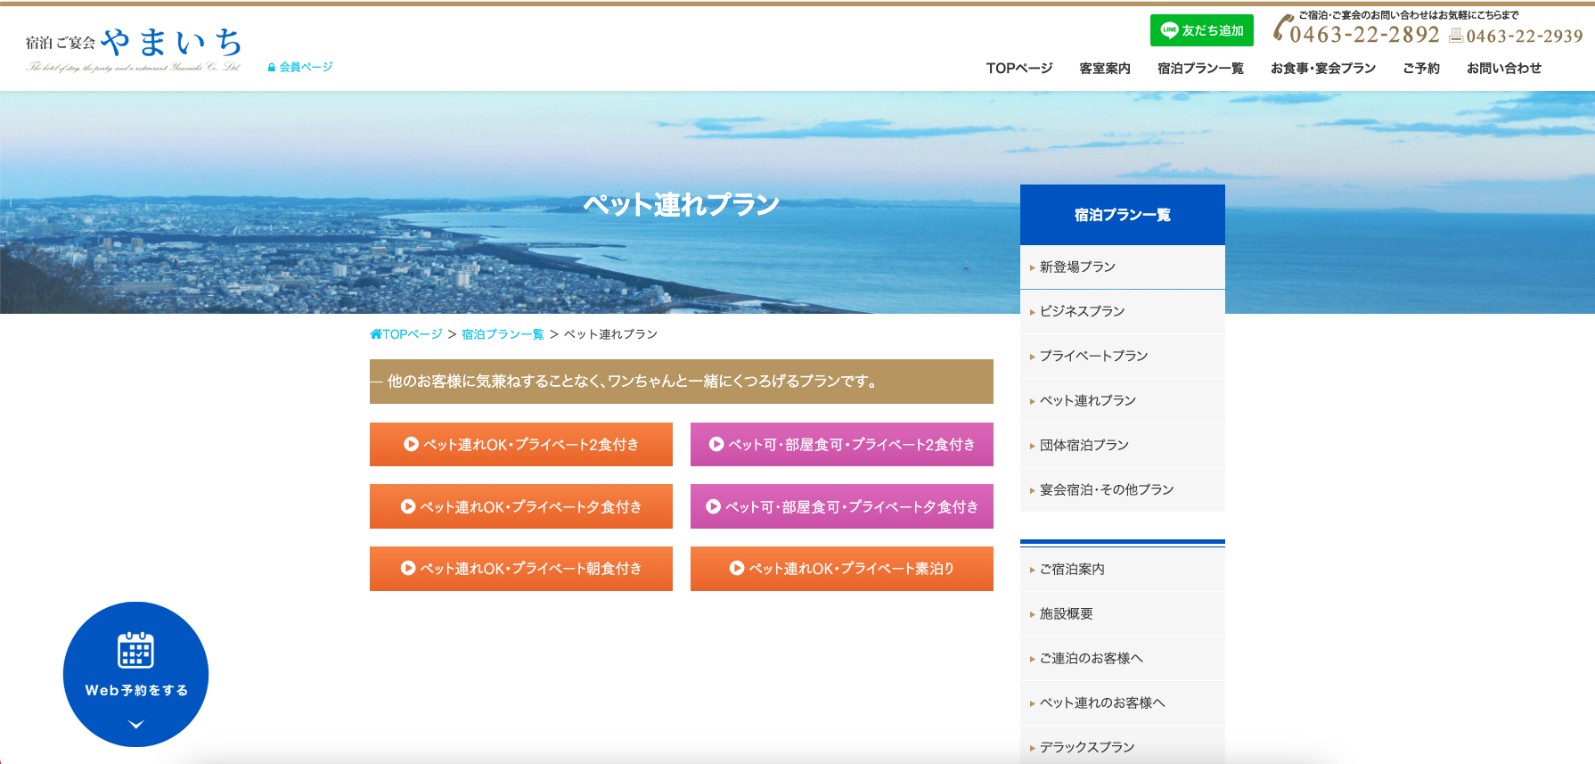Open ペット連れのお客様へ in the sidebar
Viewport: 1595px width, 764px height.
1123,702
